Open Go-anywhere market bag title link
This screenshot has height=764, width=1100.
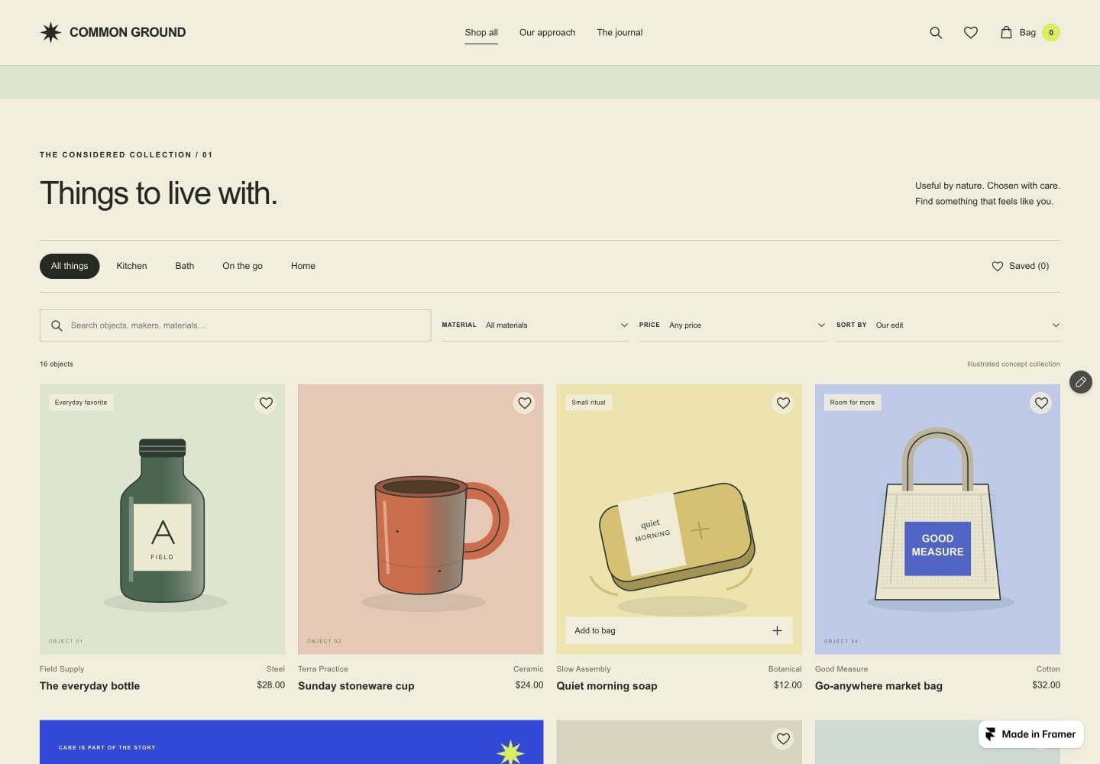[878, 686]
